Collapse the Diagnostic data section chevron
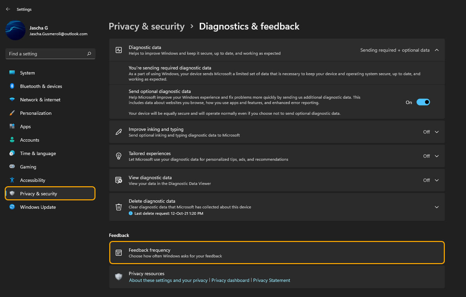The height and width of the screenshot is (297, 466). [437, 50]
